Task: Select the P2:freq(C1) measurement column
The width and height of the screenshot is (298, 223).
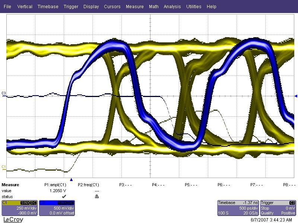Action: click(x=88, y=185)
